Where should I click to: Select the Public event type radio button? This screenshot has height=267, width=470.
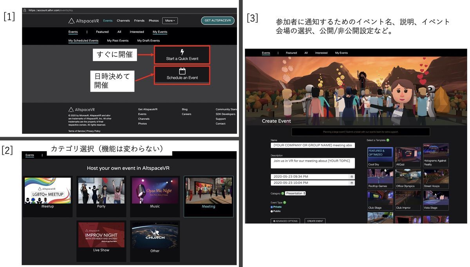tap(271, 211)
